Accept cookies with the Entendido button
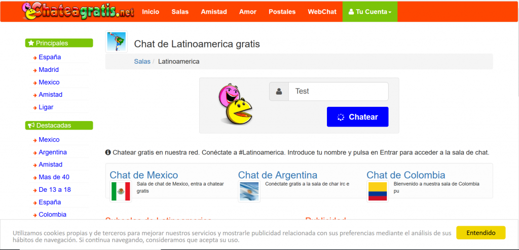Viewport: 519px width, 250px height. (480, 233)
